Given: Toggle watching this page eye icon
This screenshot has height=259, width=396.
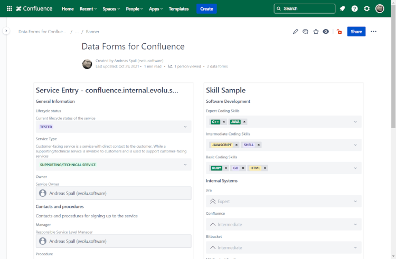Looking at the screenshot, I should point(326,32).
